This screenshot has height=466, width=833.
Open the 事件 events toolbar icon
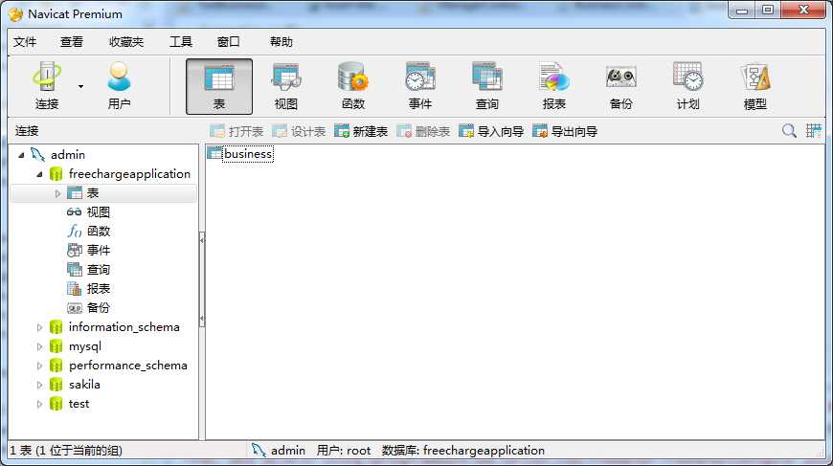[x=420, y=86]
